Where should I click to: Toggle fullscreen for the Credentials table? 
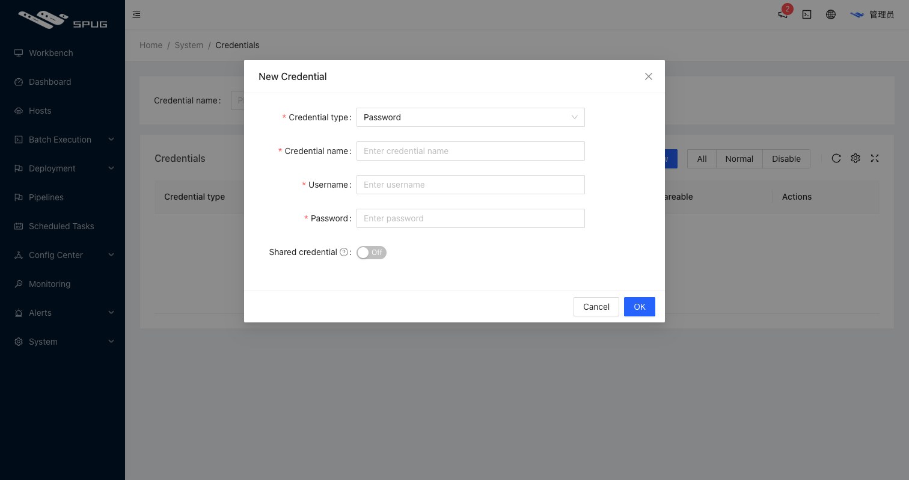click(875, 158)
